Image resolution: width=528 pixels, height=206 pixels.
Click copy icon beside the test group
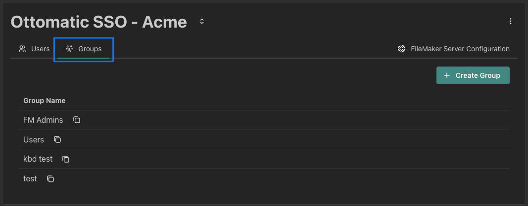click(x=50, y=179)
